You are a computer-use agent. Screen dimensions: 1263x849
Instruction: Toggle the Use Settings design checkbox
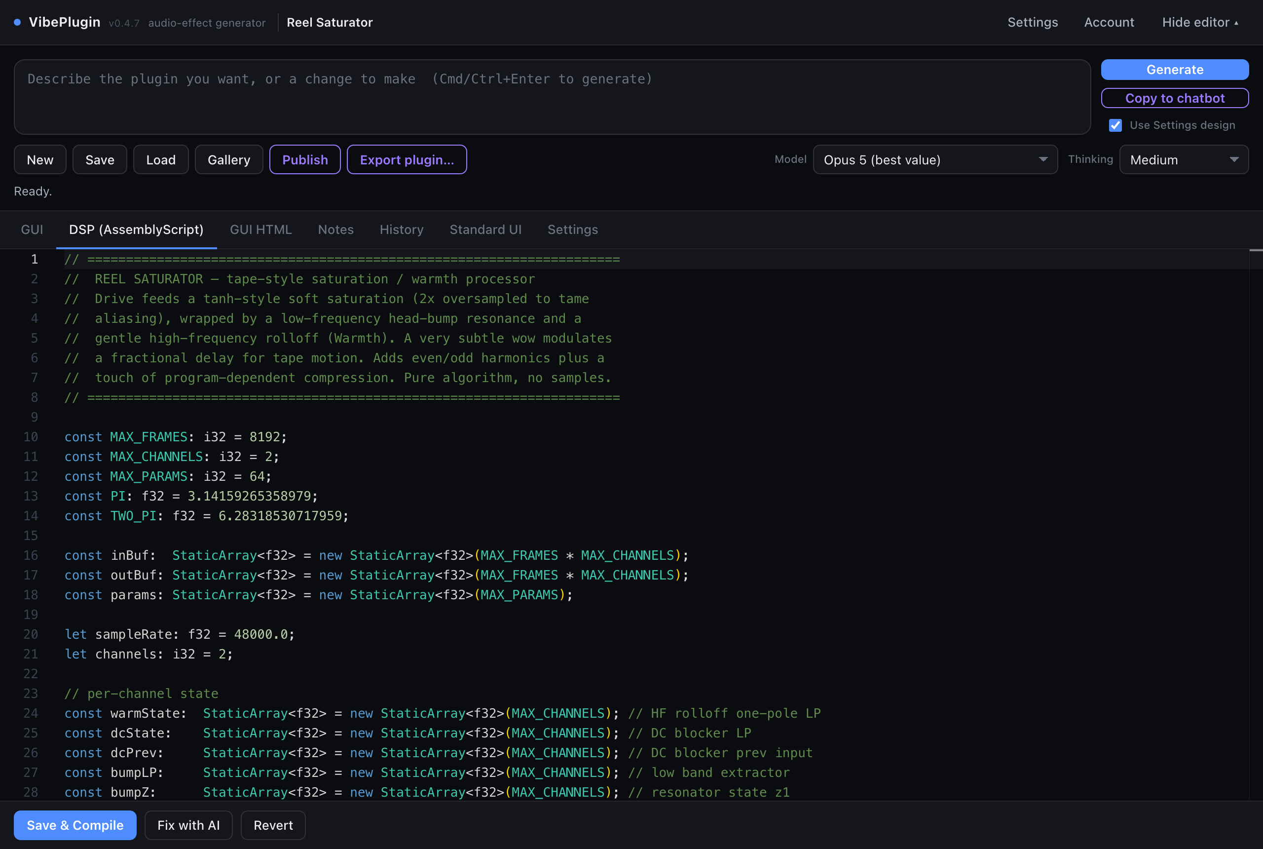pos(1115,125)
